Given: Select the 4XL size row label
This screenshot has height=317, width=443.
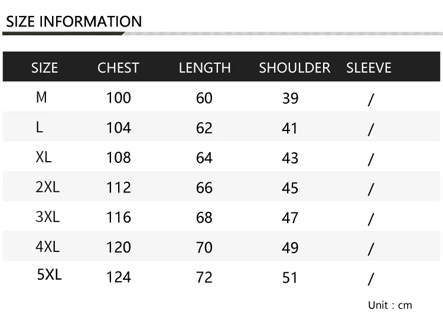Looking at the screenshot, I should coord(48,247).
